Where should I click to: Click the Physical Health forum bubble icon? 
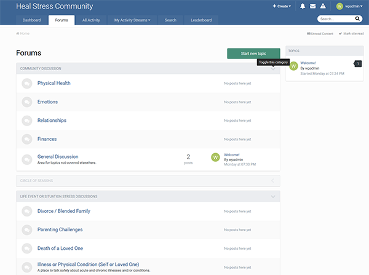tap(27, 84)
